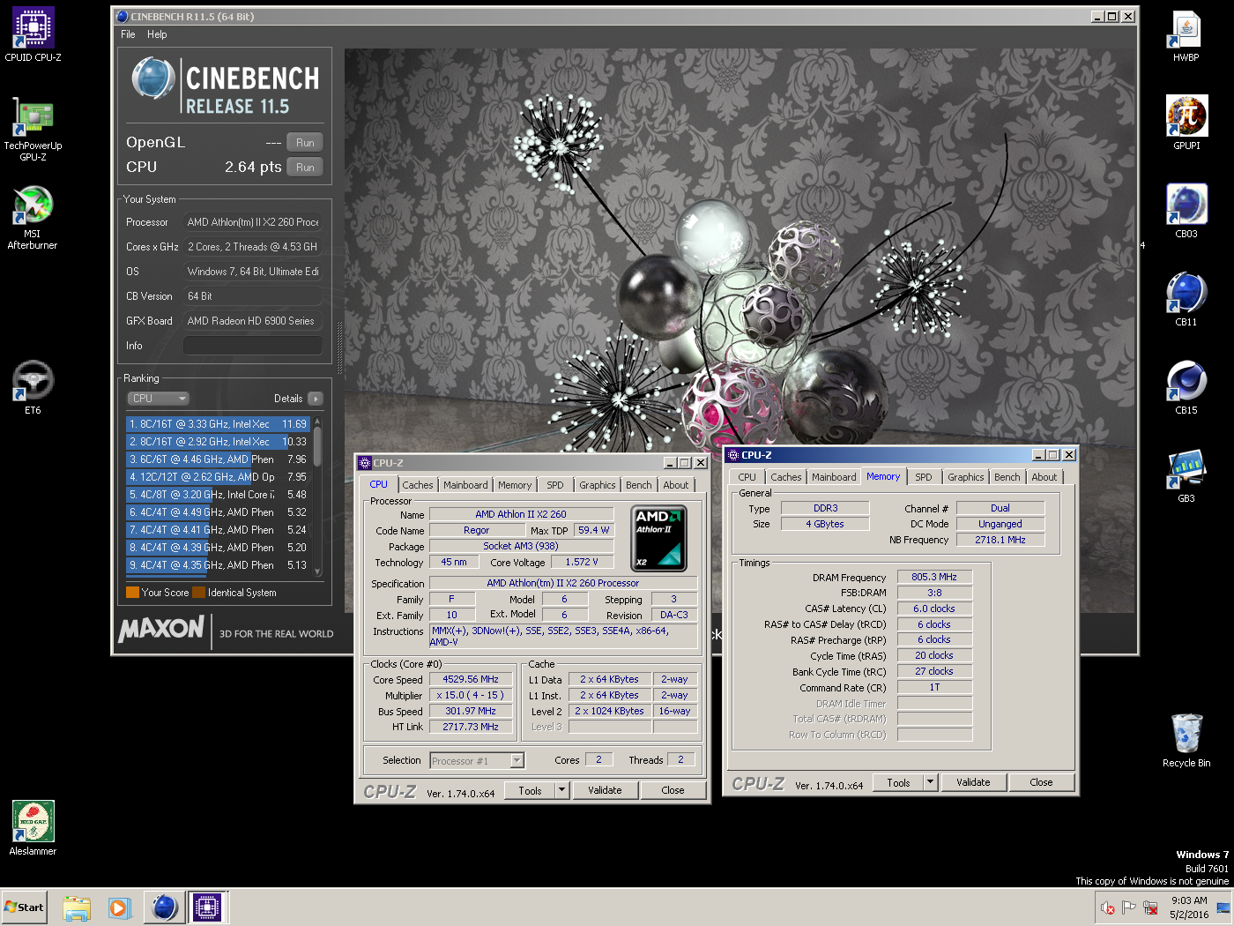
Task: Open Bench tab in right CPU-Z
Action: 1007,477
